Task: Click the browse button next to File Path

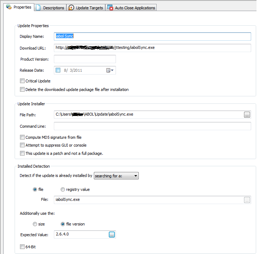Action: [247, 115]
